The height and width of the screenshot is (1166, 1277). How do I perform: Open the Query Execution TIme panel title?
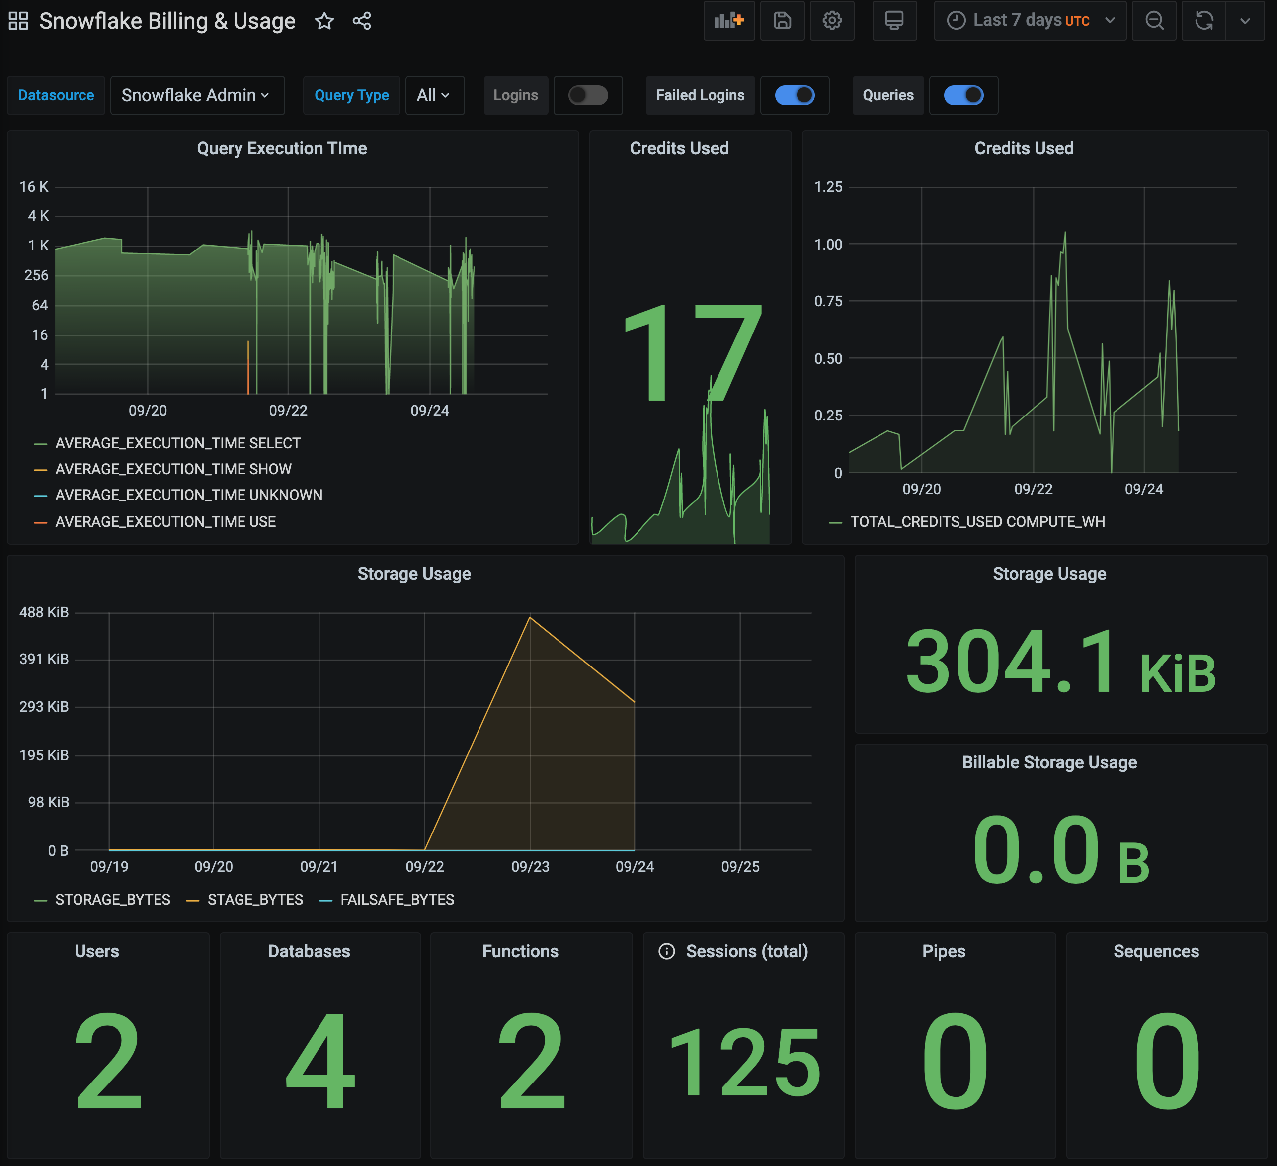[282, 148]
